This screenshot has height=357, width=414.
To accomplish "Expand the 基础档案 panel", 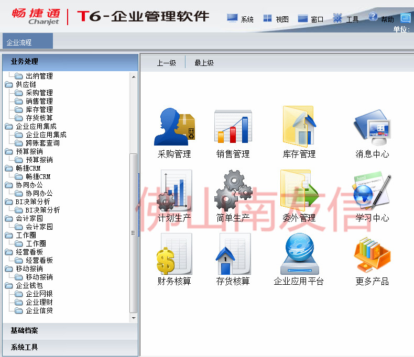I will point(70,331).
